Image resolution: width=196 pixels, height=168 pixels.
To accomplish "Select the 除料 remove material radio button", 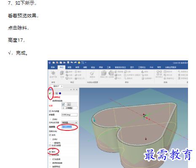I will point(50,152).
